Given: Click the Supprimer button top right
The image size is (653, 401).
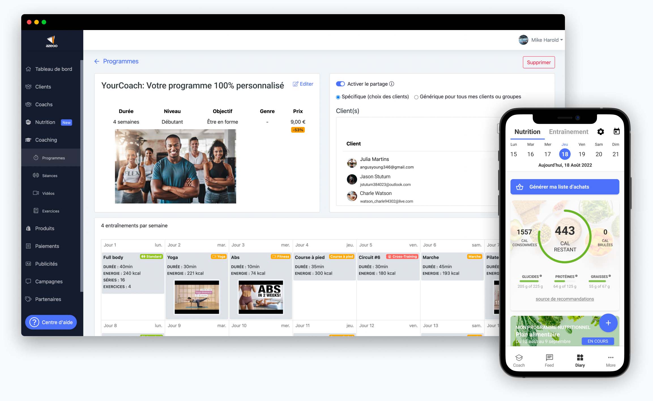Looking at the screenshot, I should pyautogui.click(x=539, y=62).
